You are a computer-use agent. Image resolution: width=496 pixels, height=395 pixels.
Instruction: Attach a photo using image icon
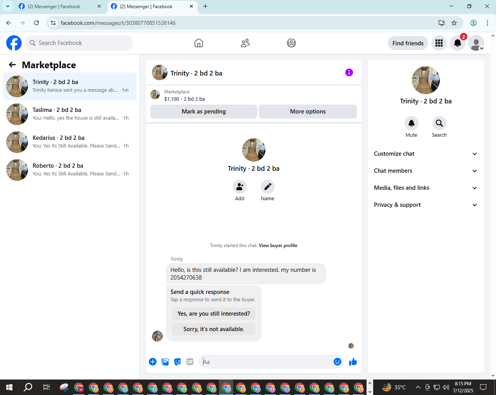tap(165, 362)
